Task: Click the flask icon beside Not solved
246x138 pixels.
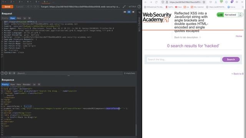Action: tap(240, 15)
